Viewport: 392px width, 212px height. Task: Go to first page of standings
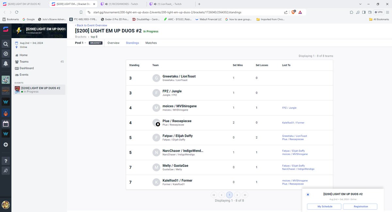pyautogui.click(x=214, y=195)
